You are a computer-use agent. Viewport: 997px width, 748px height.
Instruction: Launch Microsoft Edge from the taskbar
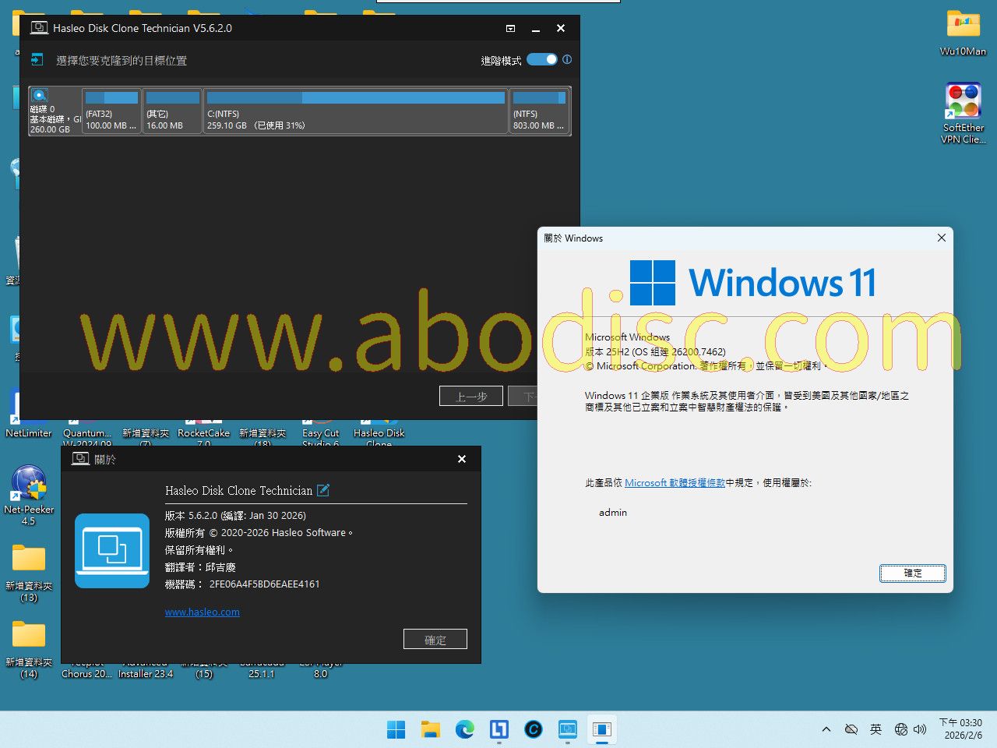pos(465,729)
